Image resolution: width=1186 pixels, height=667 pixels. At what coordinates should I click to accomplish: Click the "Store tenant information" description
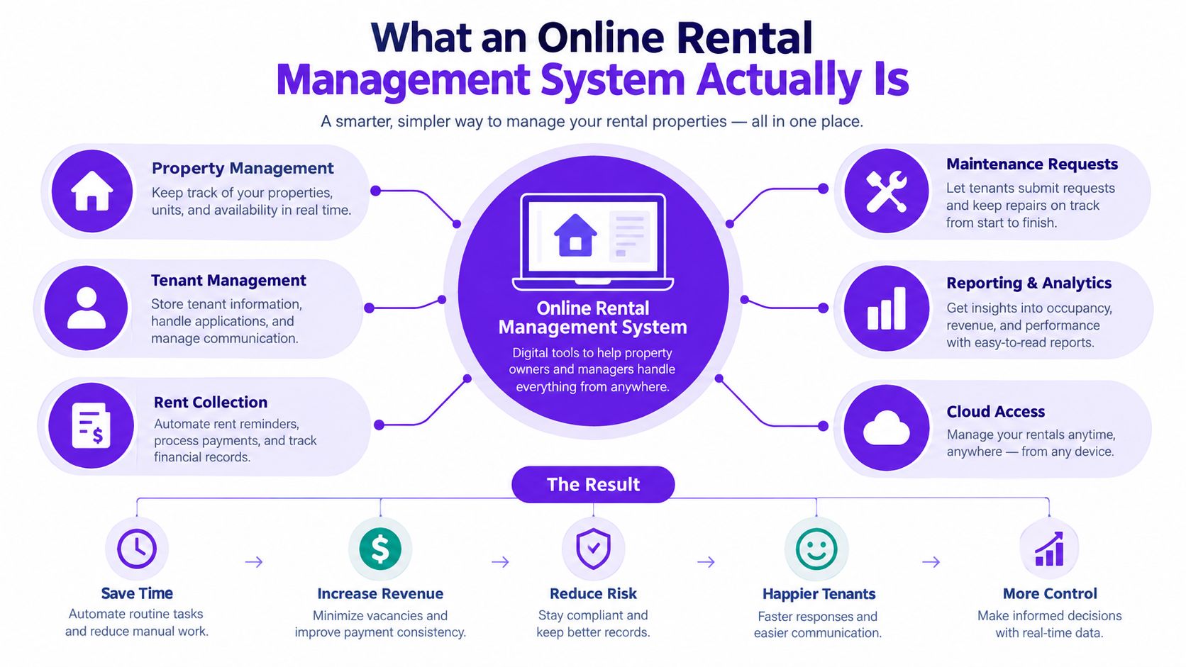point(226,321)
